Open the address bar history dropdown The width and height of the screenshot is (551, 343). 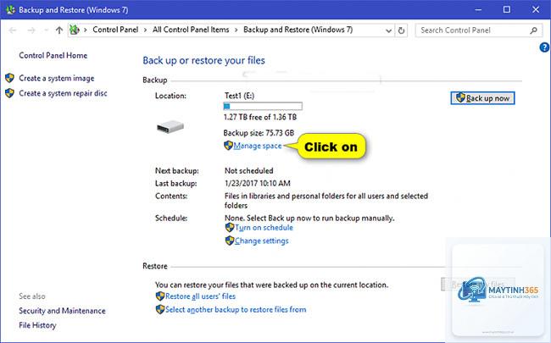[388, 30]
